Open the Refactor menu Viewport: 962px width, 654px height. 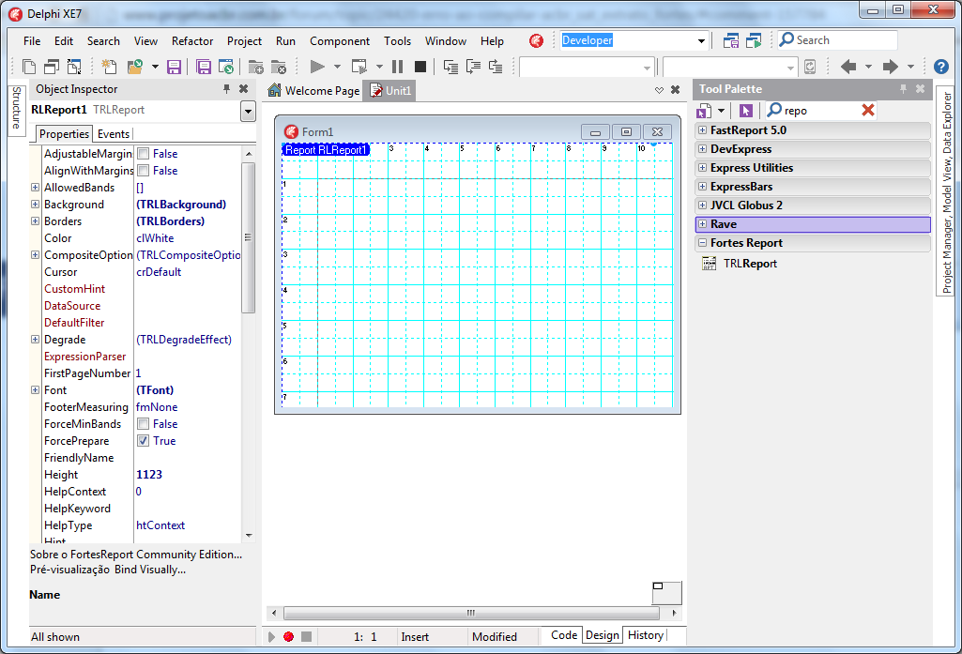192,41
